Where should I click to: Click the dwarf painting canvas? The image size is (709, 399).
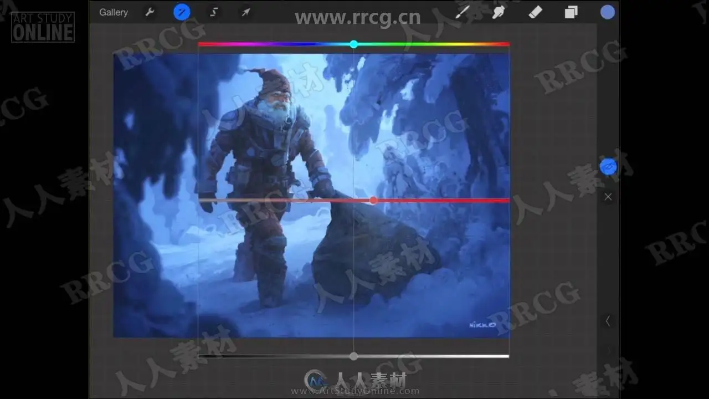coord(311,195)
